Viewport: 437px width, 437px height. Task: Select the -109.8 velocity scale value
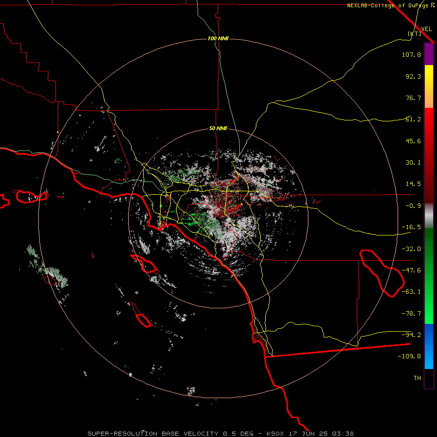tap(409, 356)
